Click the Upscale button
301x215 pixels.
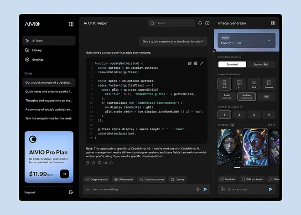click(x=228, y=179)
